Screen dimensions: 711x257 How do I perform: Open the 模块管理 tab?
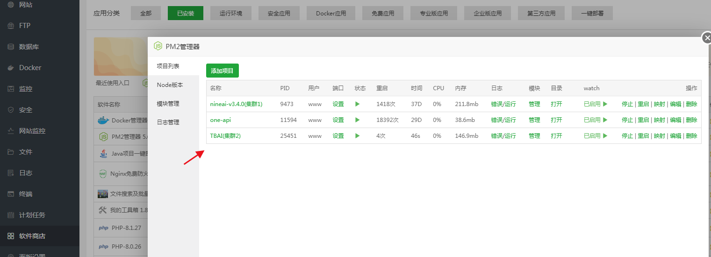(x=173, y=103)
